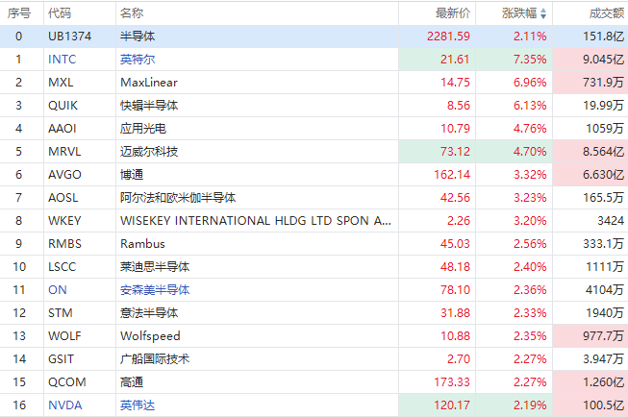628x417 pixels.
Task: Open the 英特尔 stock name link
Action: (138, 60)
